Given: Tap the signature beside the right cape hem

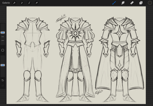Looking at the screenshot, I should coord(99,92).
